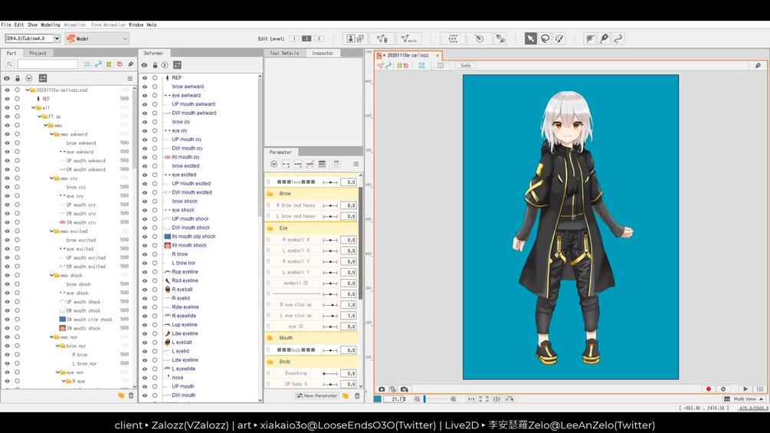Open the SDK4.0/Cubism4.0 version dropdown
Viewport: 770px width, 433px height.
(57, 38)
